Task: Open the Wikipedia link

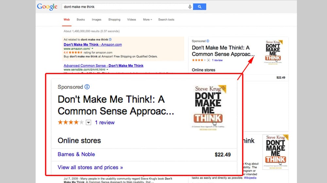Action: pos(250,178)
